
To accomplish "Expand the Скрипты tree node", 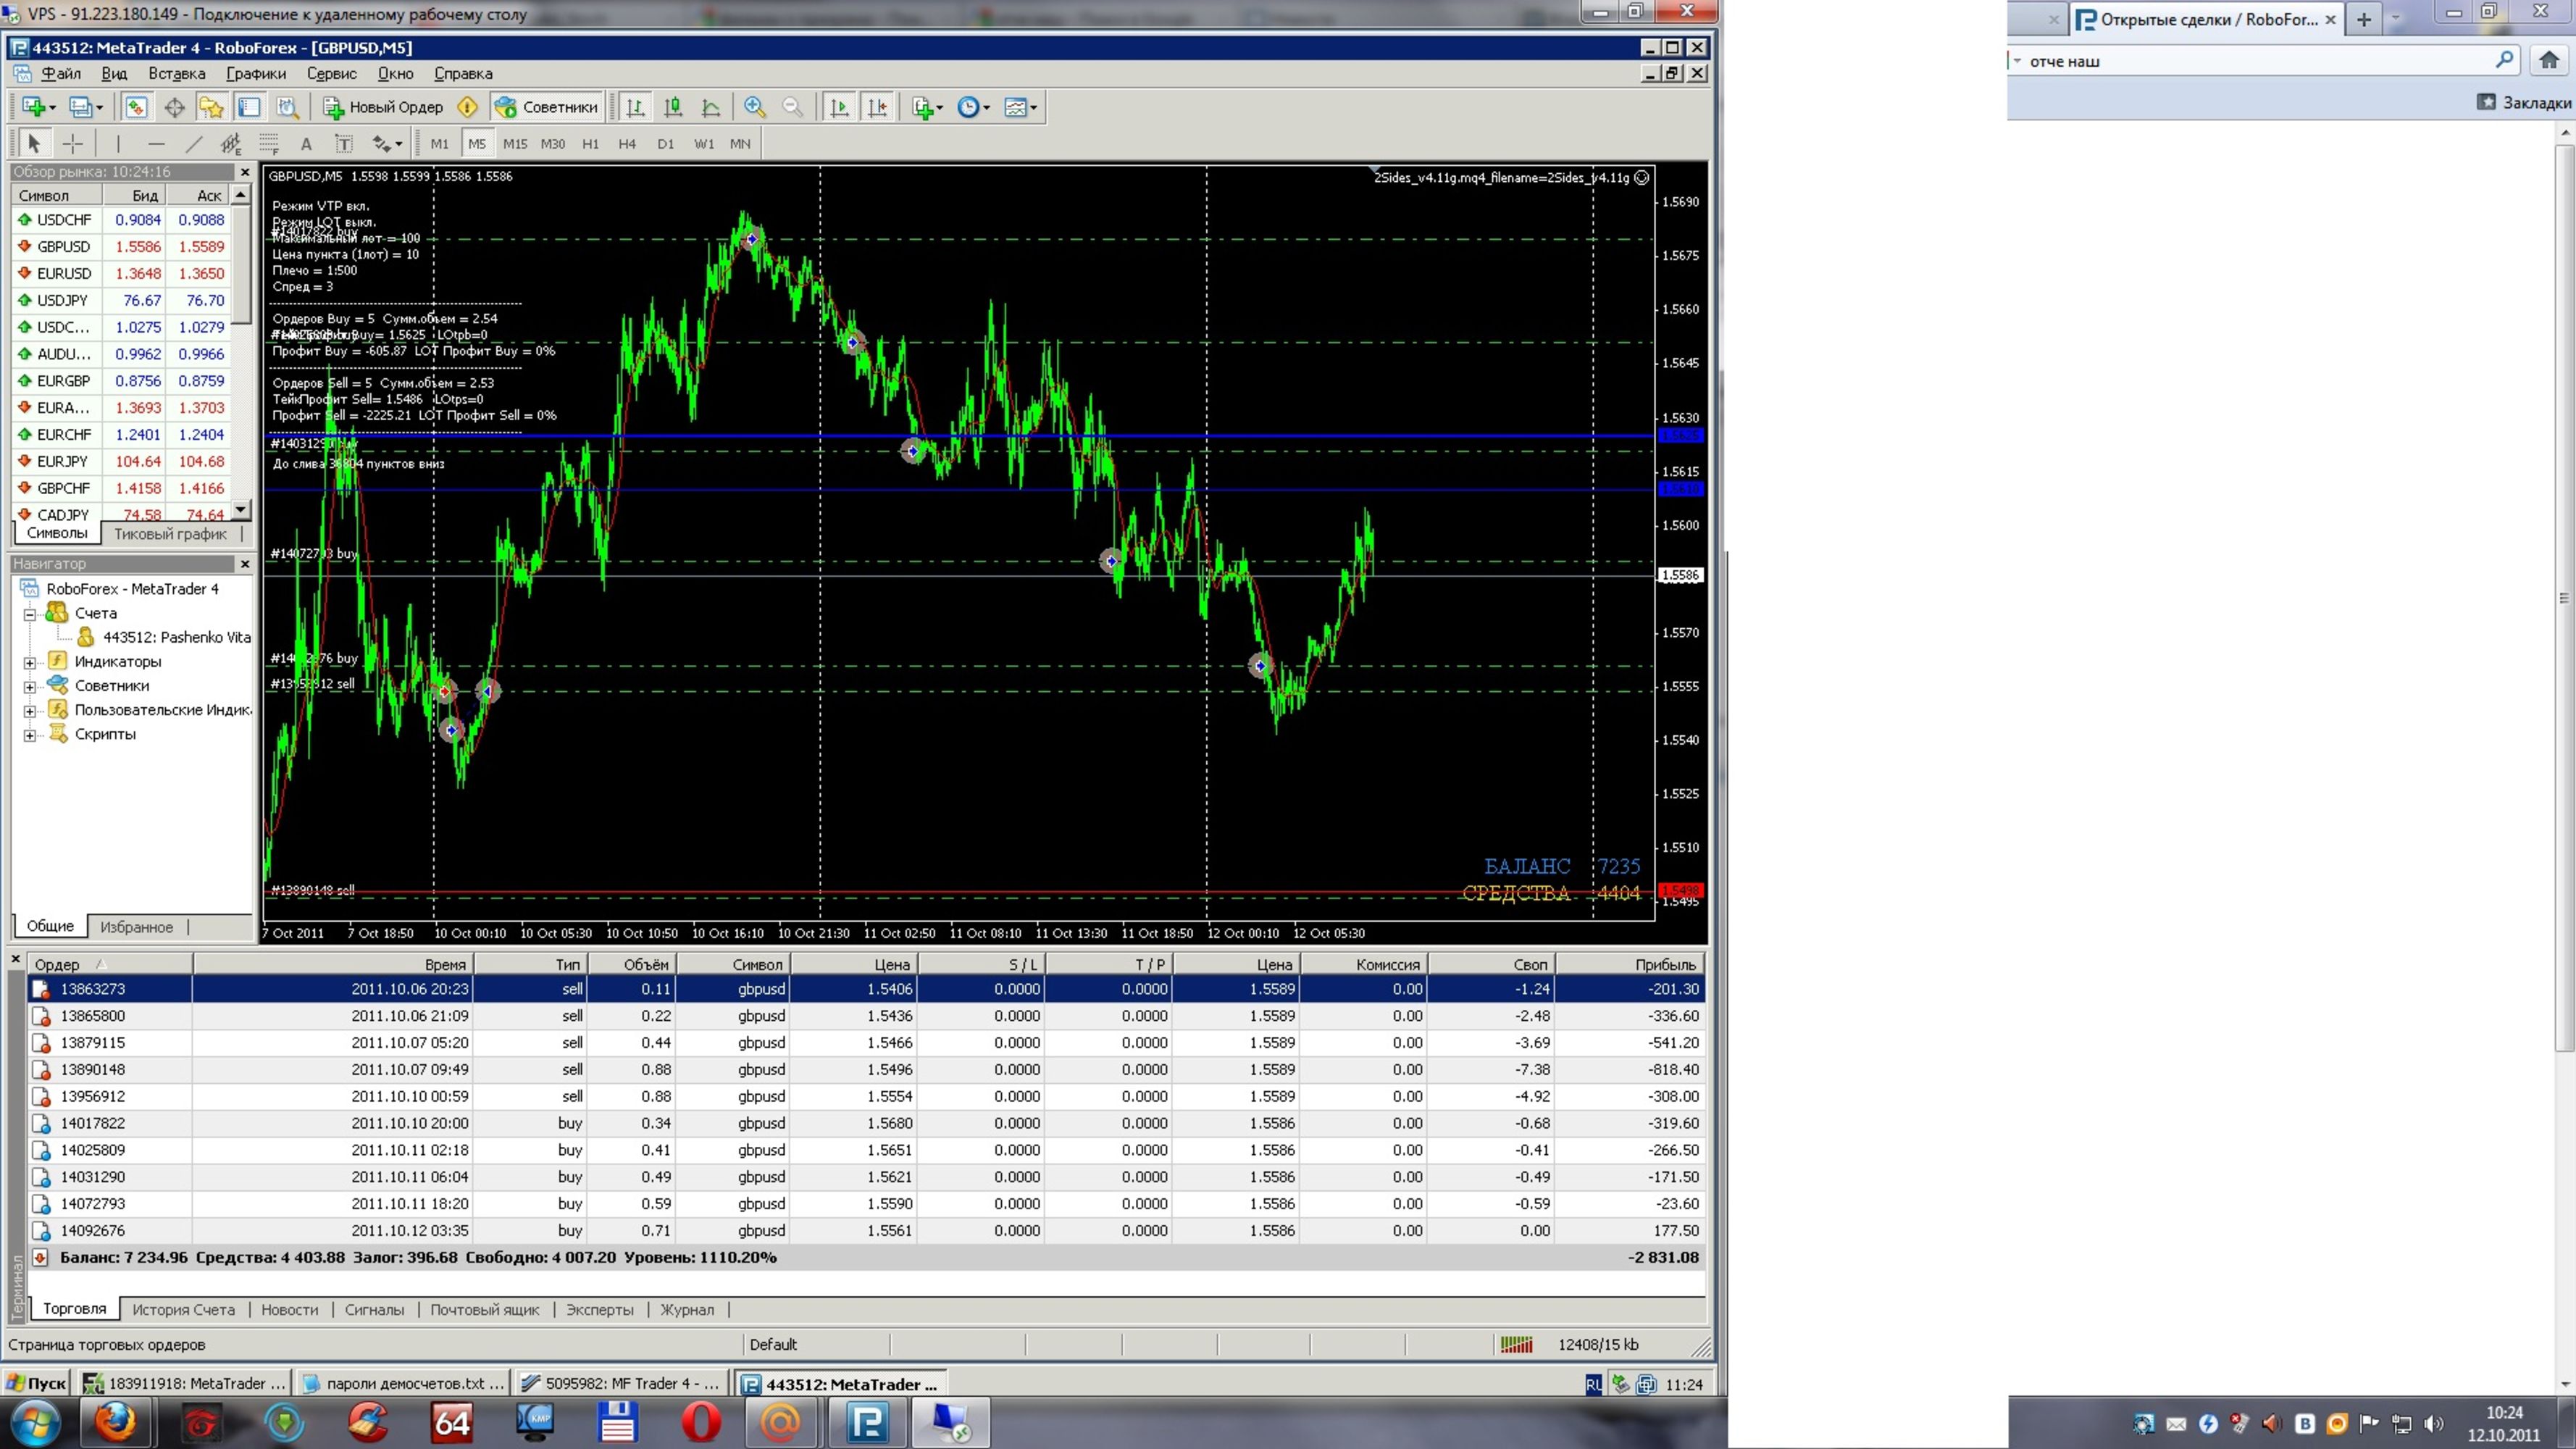I will click(30, 735).
